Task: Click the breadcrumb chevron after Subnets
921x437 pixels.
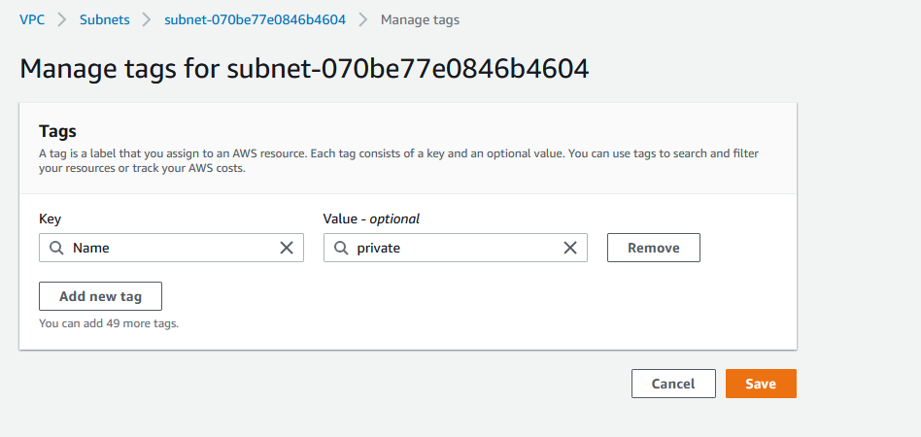Action: click(x=147, y=20)
